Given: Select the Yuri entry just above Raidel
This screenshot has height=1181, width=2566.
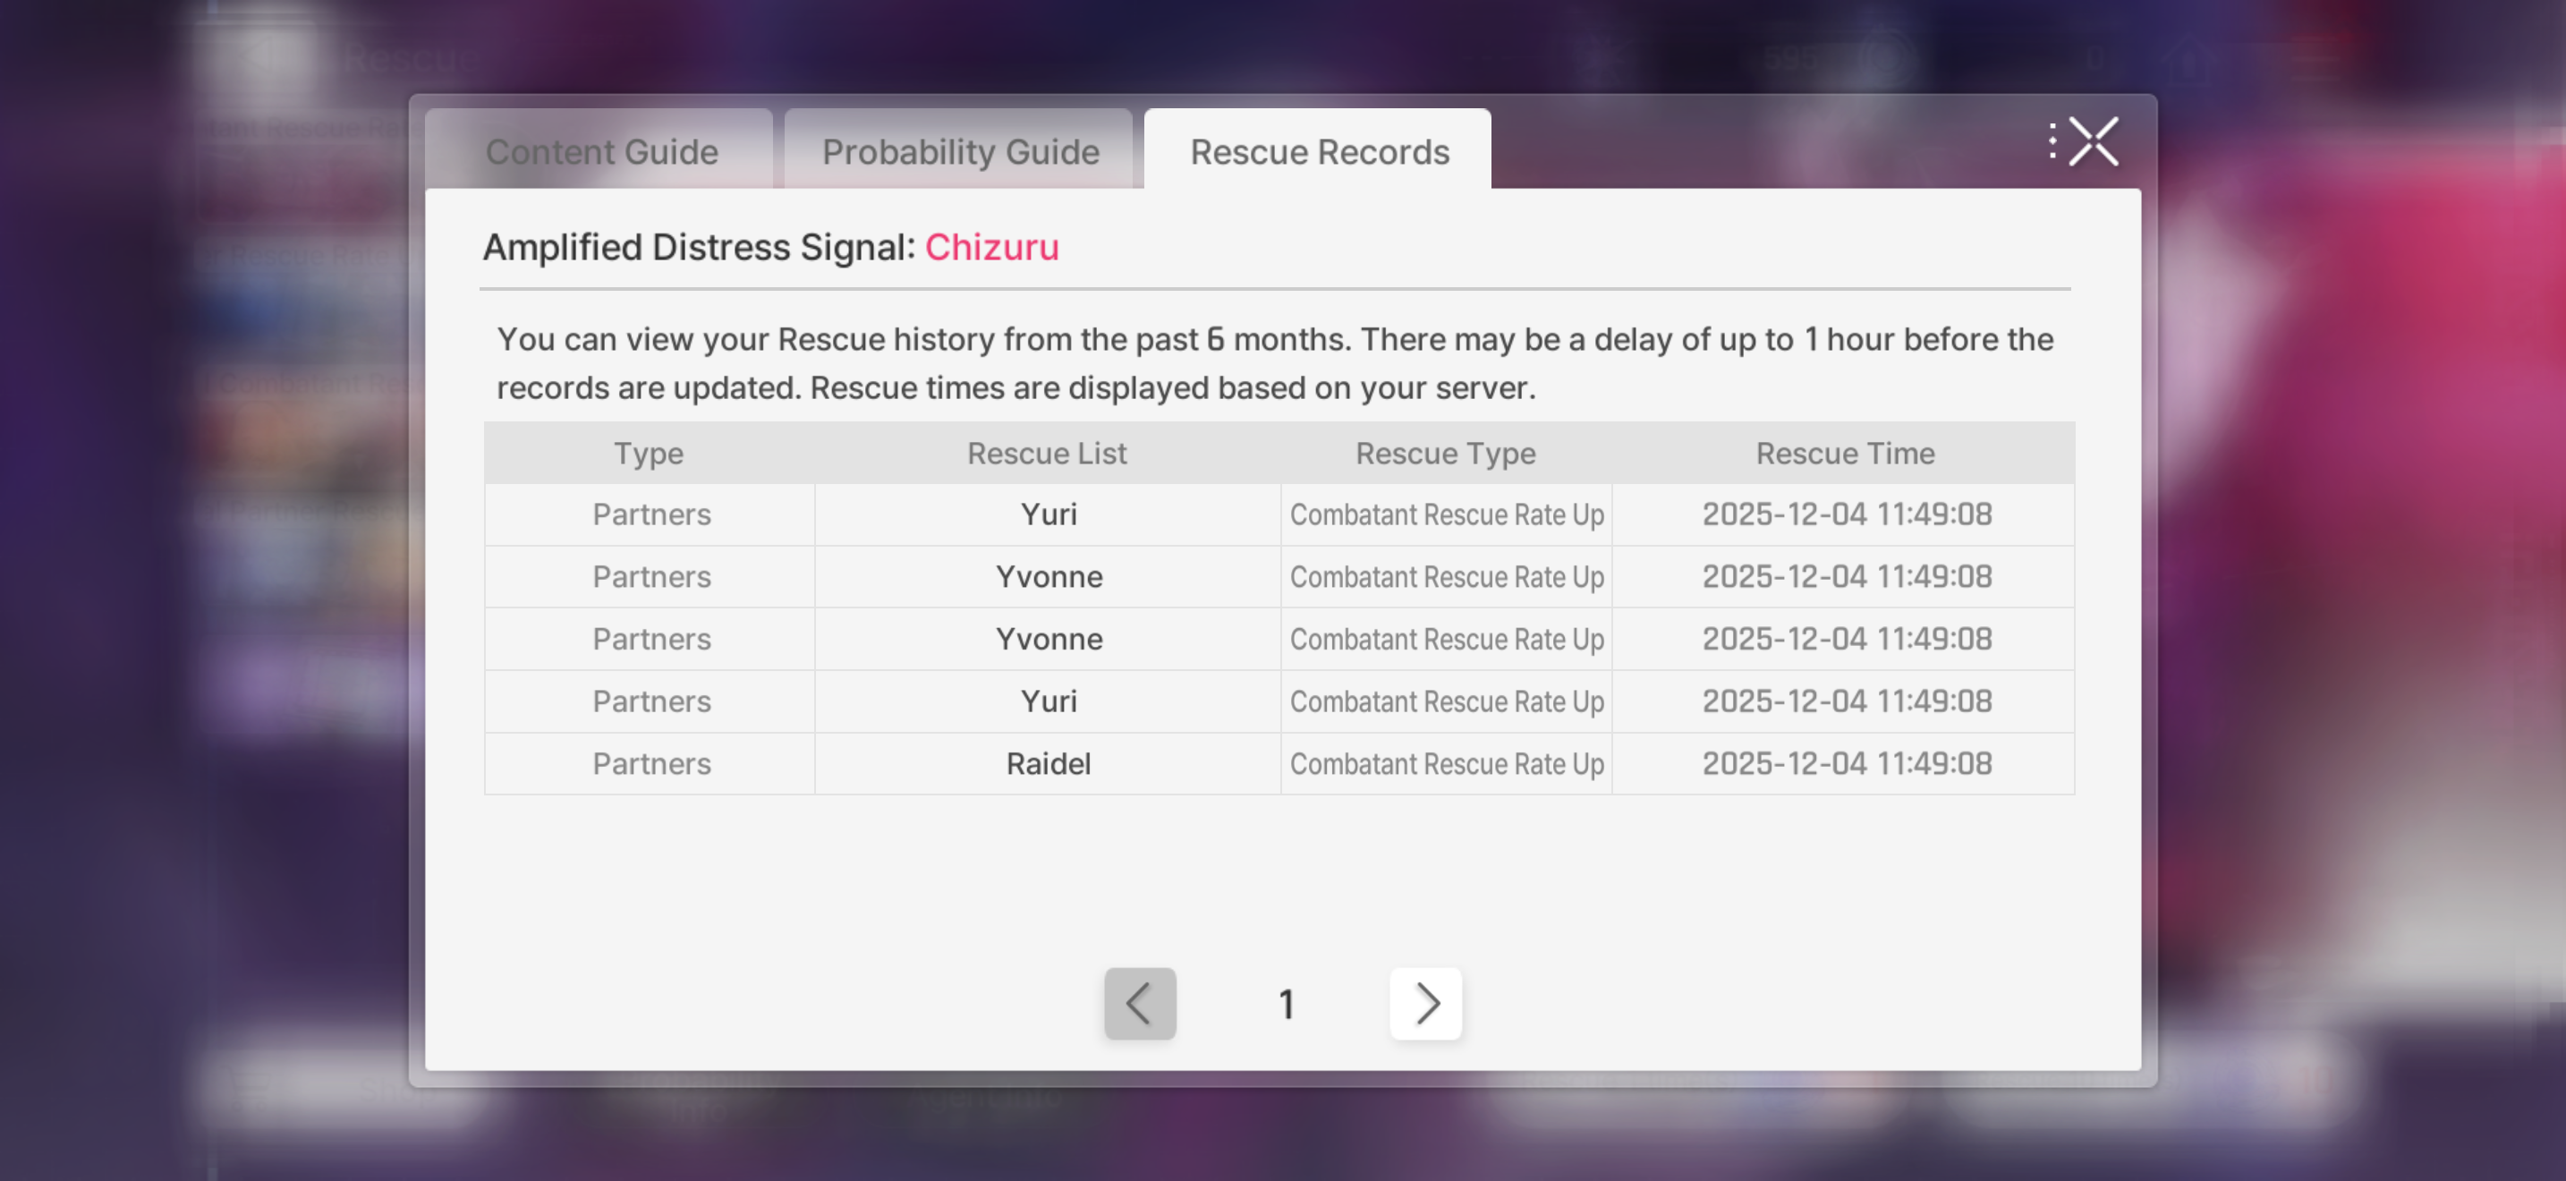Looking at the screenshot, I should [1048, 701].
